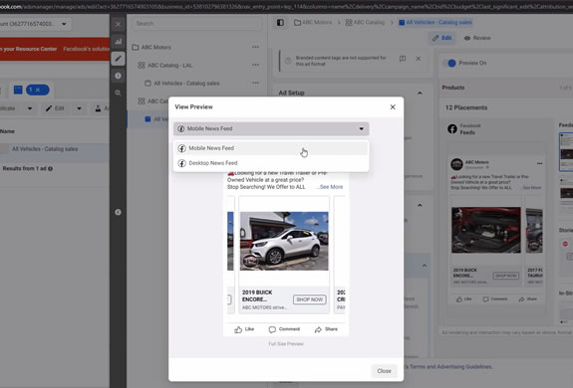This screenshot has width=573, height=388.
Task: Select All Vehicles - Catalog sales ad row
Action: (45, 149)
